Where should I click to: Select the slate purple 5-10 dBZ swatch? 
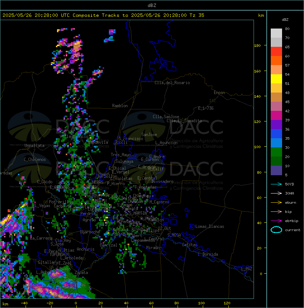276,170
